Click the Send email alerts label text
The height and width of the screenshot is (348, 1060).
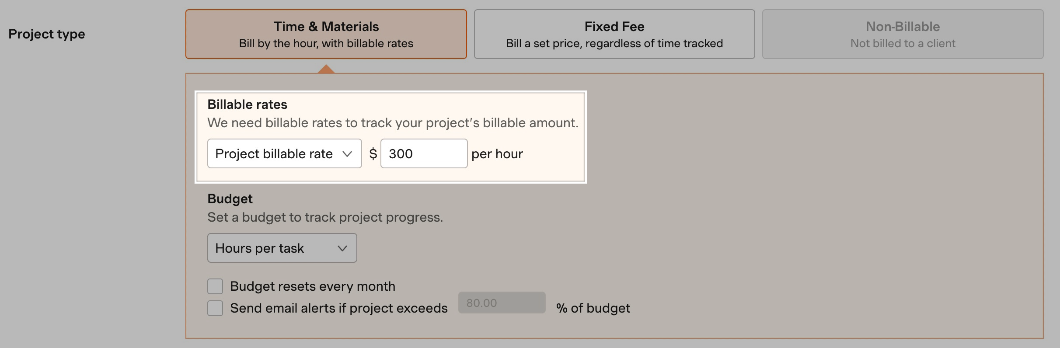click(x=339, y=308)
